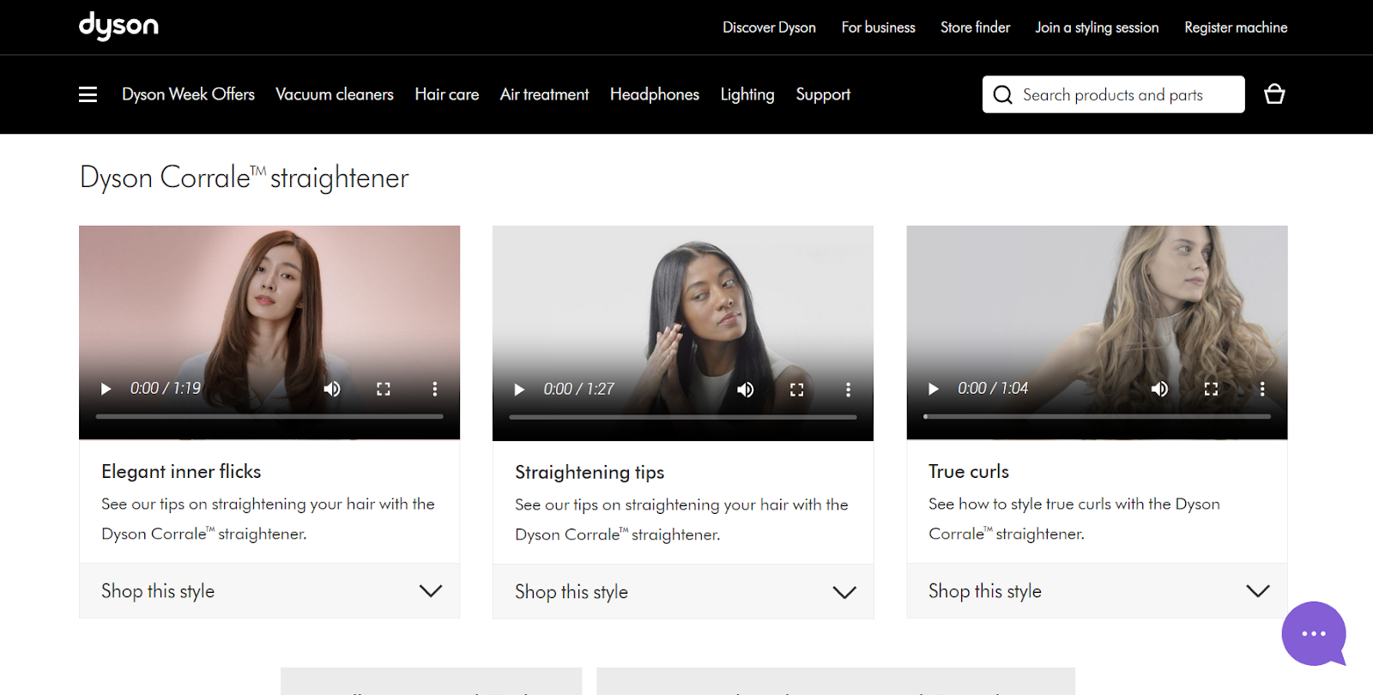Screen dimensions: 1373x695
Task: Click the 0:00 / 1:27 time display
Action: point(579,390)
